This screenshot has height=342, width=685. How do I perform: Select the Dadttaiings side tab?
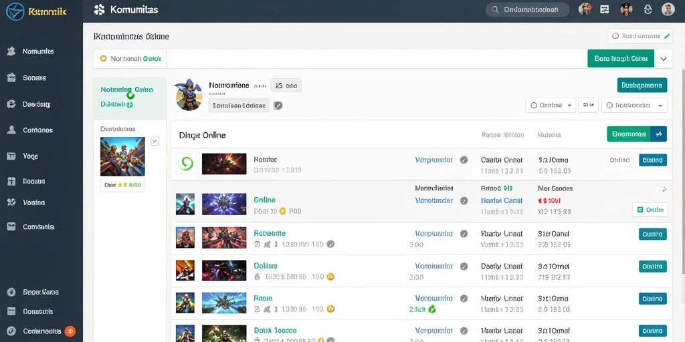click(x=116, y=105)
